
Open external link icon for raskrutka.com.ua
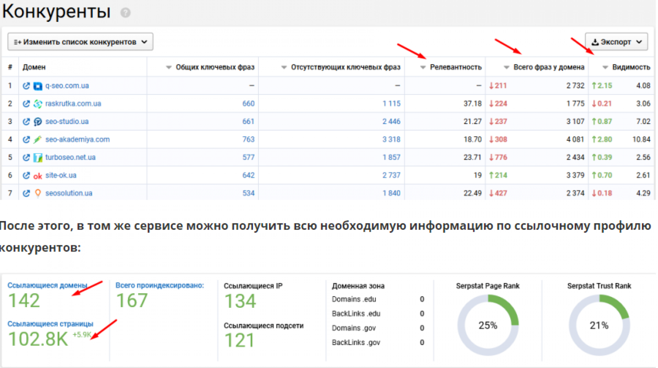[26, 104]
